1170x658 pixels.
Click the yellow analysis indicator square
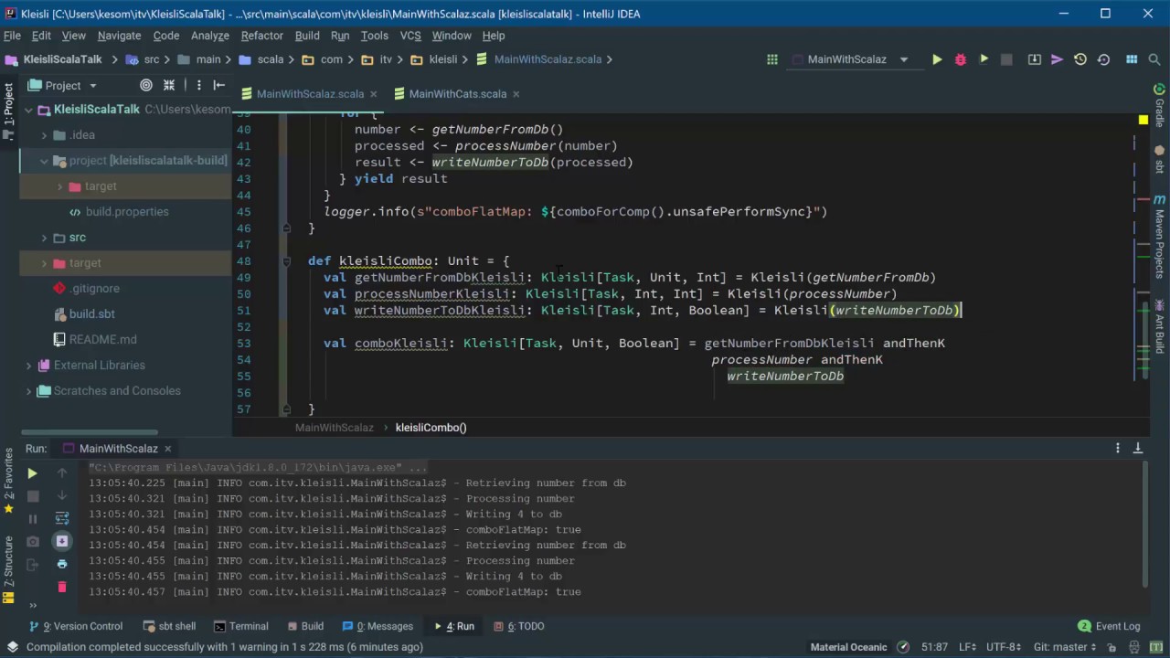pos(1143,120)
